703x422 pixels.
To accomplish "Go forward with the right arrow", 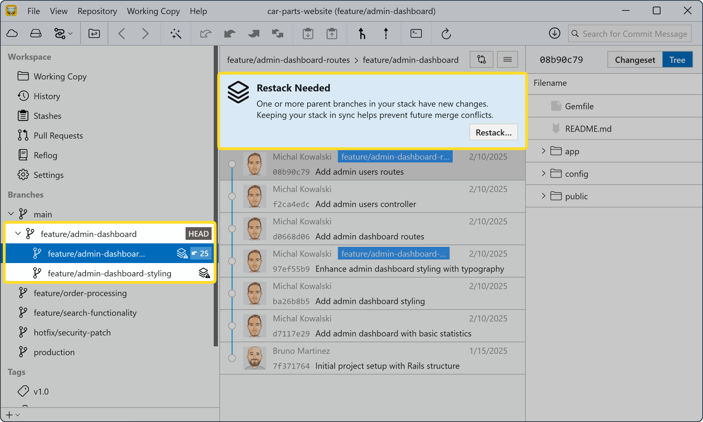I will [x=145, y=34].
